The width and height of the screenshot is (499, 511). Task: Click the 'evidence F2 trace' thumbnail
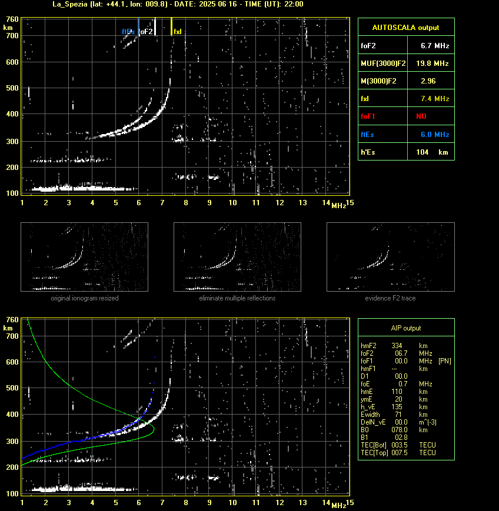pyautogui.click(x=391, y=257)
